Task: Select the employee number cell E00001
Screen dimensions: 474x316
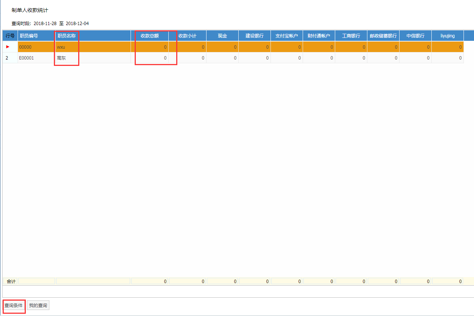Action: click(x=36, y=58)
